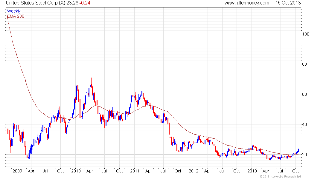Click the 2011 year label on time axis
The image size is (329, 179).
[135, 171]
